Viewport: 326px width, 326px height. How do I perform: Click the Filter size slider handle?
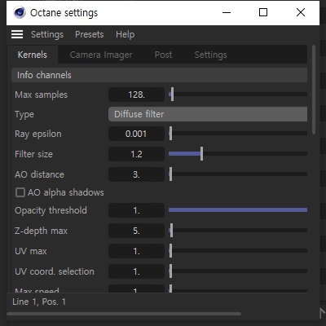(x=201, y=154)
